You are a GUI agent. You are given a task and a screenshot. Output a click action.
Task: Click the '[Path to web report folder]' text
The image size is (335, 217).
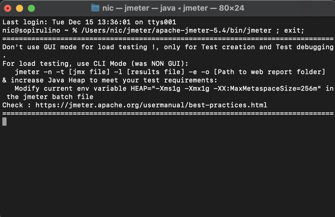point(269,72)
